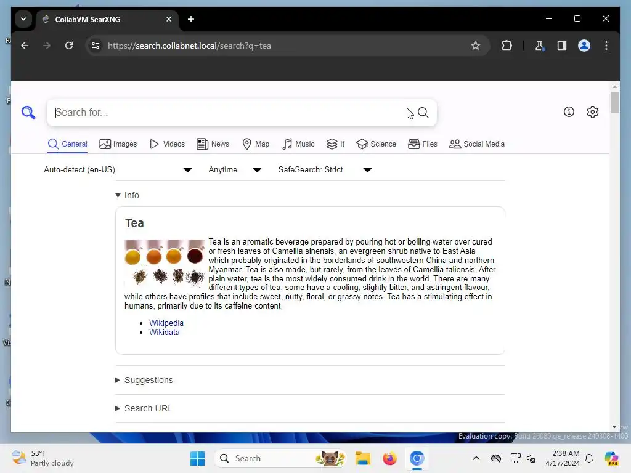Show hidden system tray icons
The width and height of the screenshot is (631, 473).
coord(476,458)
